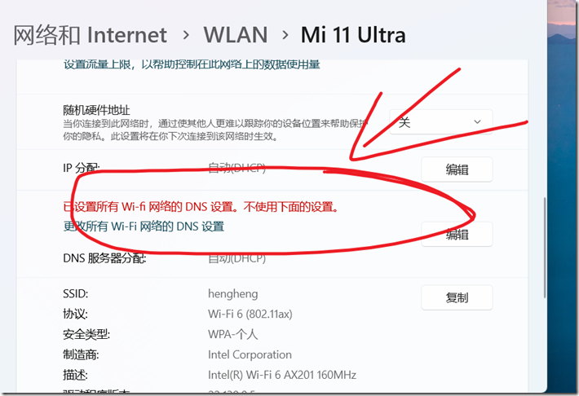Click 编辑 button for DNS 服务器分配
Screen dimensions: 579x396
click(457, 235)
